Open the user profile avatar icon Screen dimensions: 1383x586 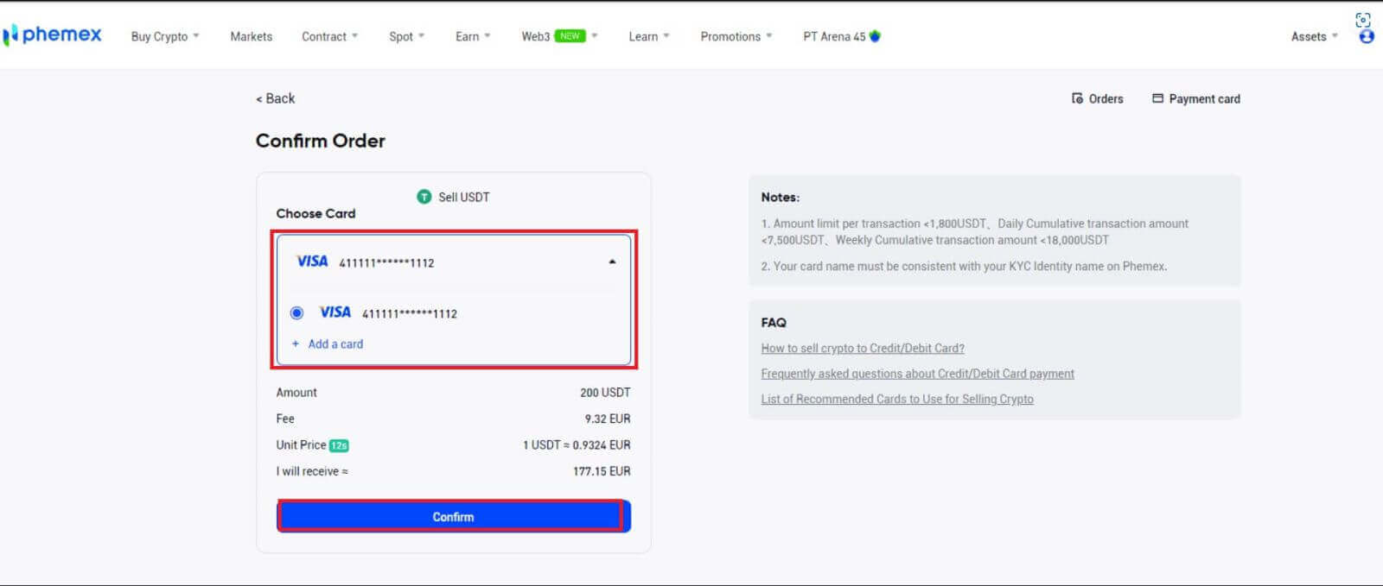point(1366,37)
